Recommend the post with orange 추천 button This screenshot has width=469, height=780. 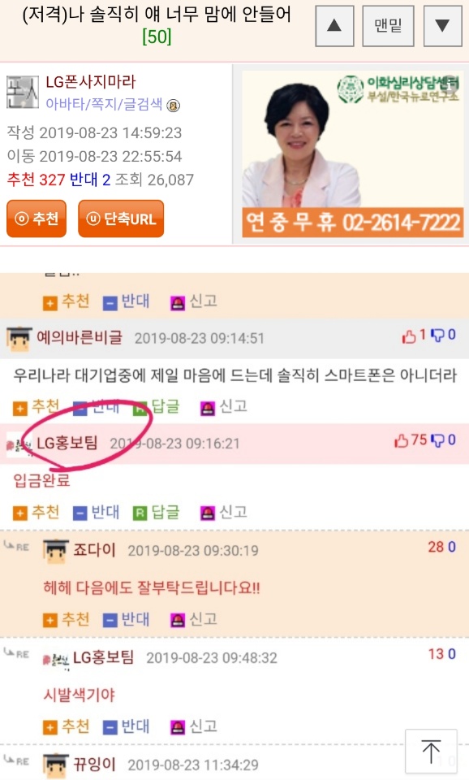tap(37, 219)
